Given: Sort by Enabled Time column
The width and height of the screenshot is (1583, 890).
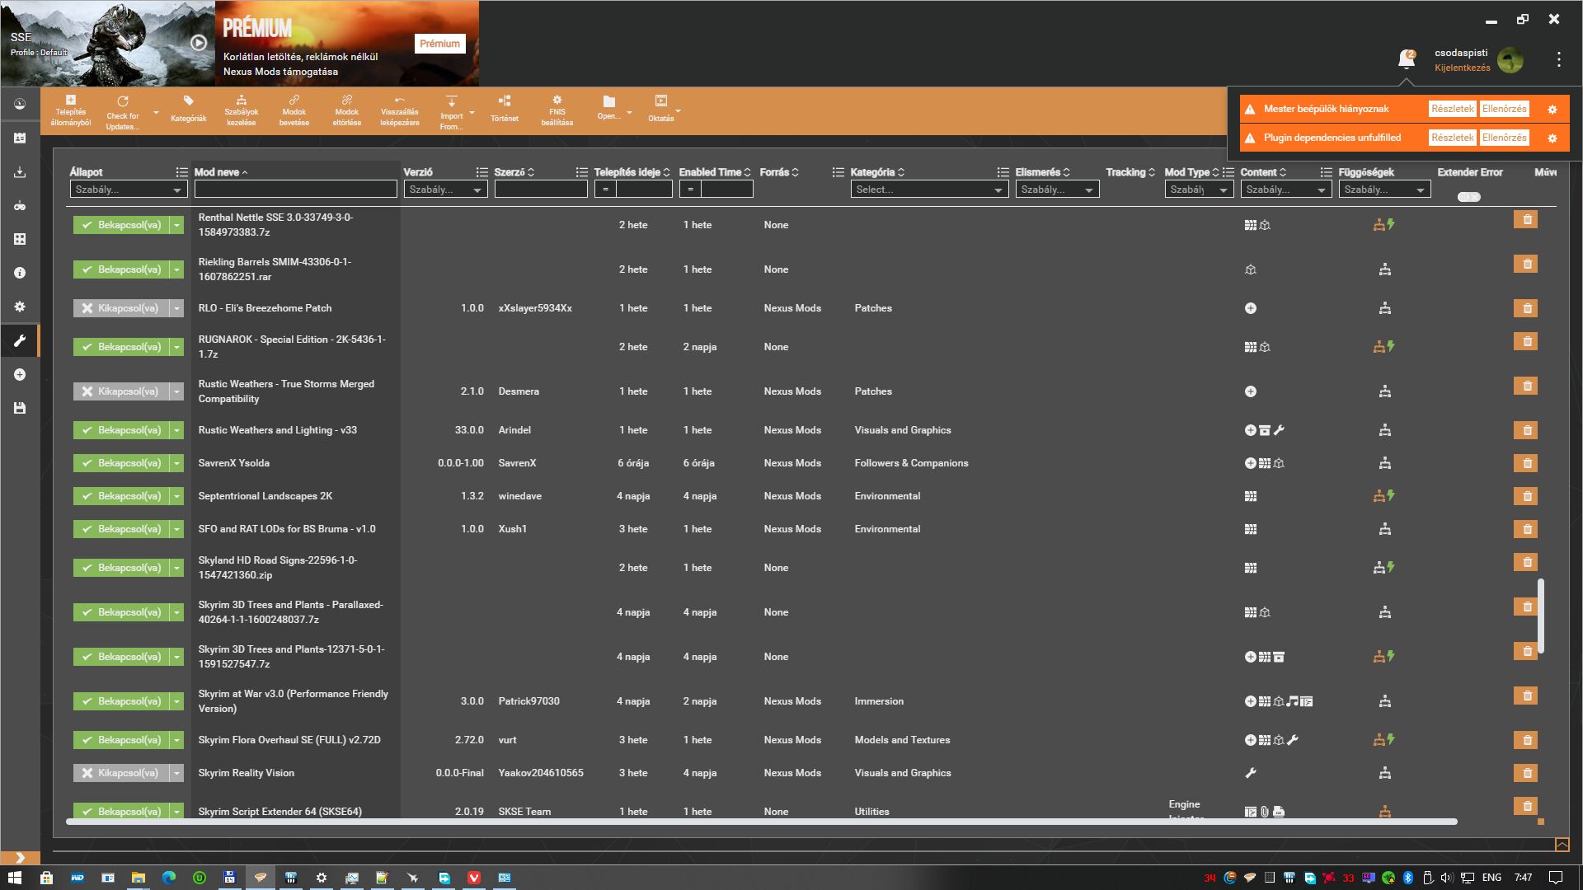Looking at the screenshot, I should (x=715, y=172).
